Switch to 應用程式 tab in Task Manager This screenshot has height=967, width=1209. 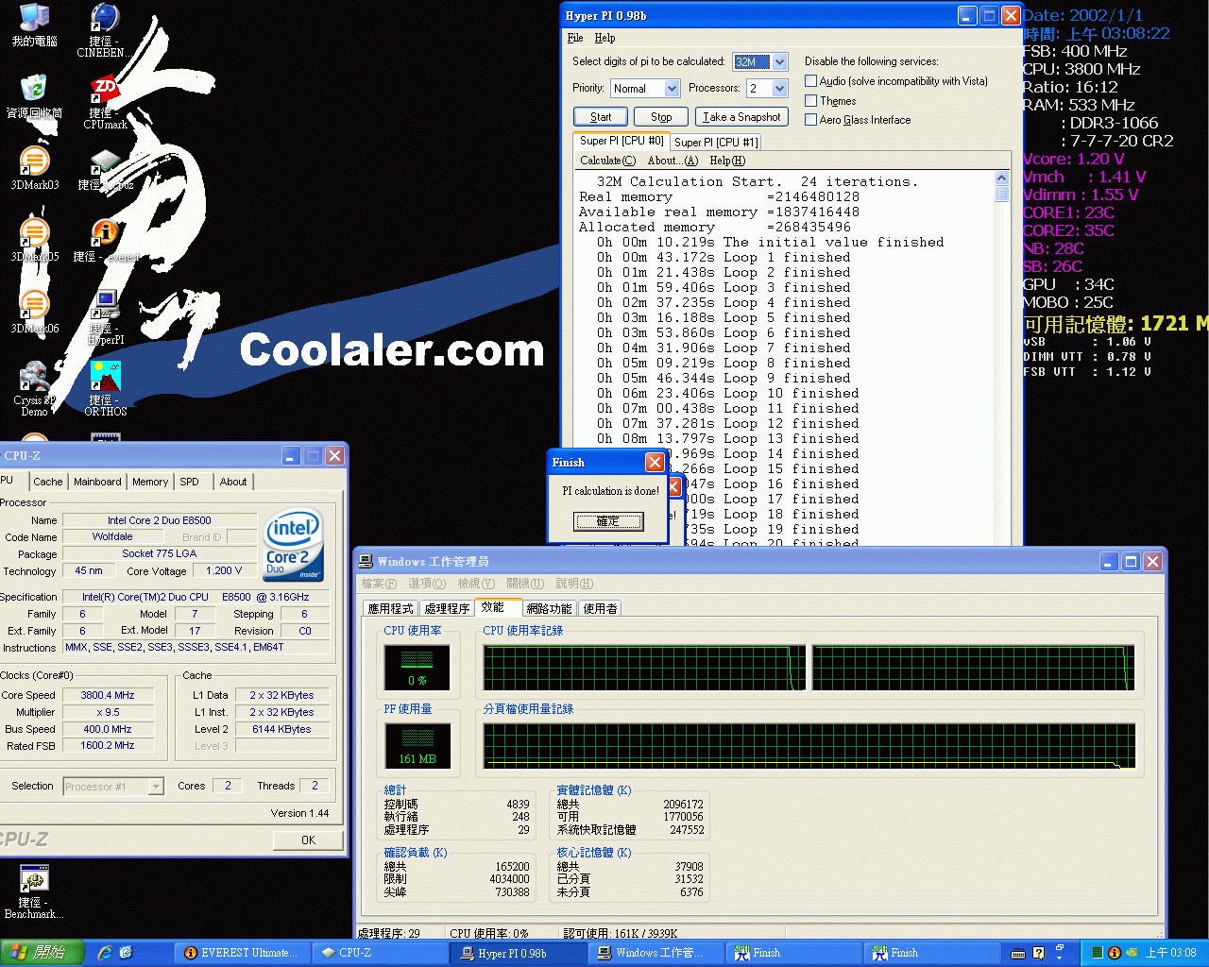click(390, 608)
